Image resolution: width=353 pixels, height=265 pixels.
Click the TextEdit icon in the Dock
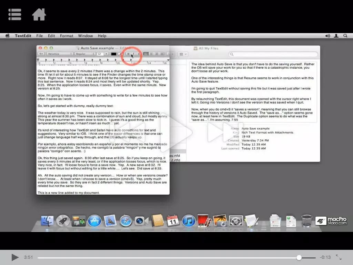(251, 221)
